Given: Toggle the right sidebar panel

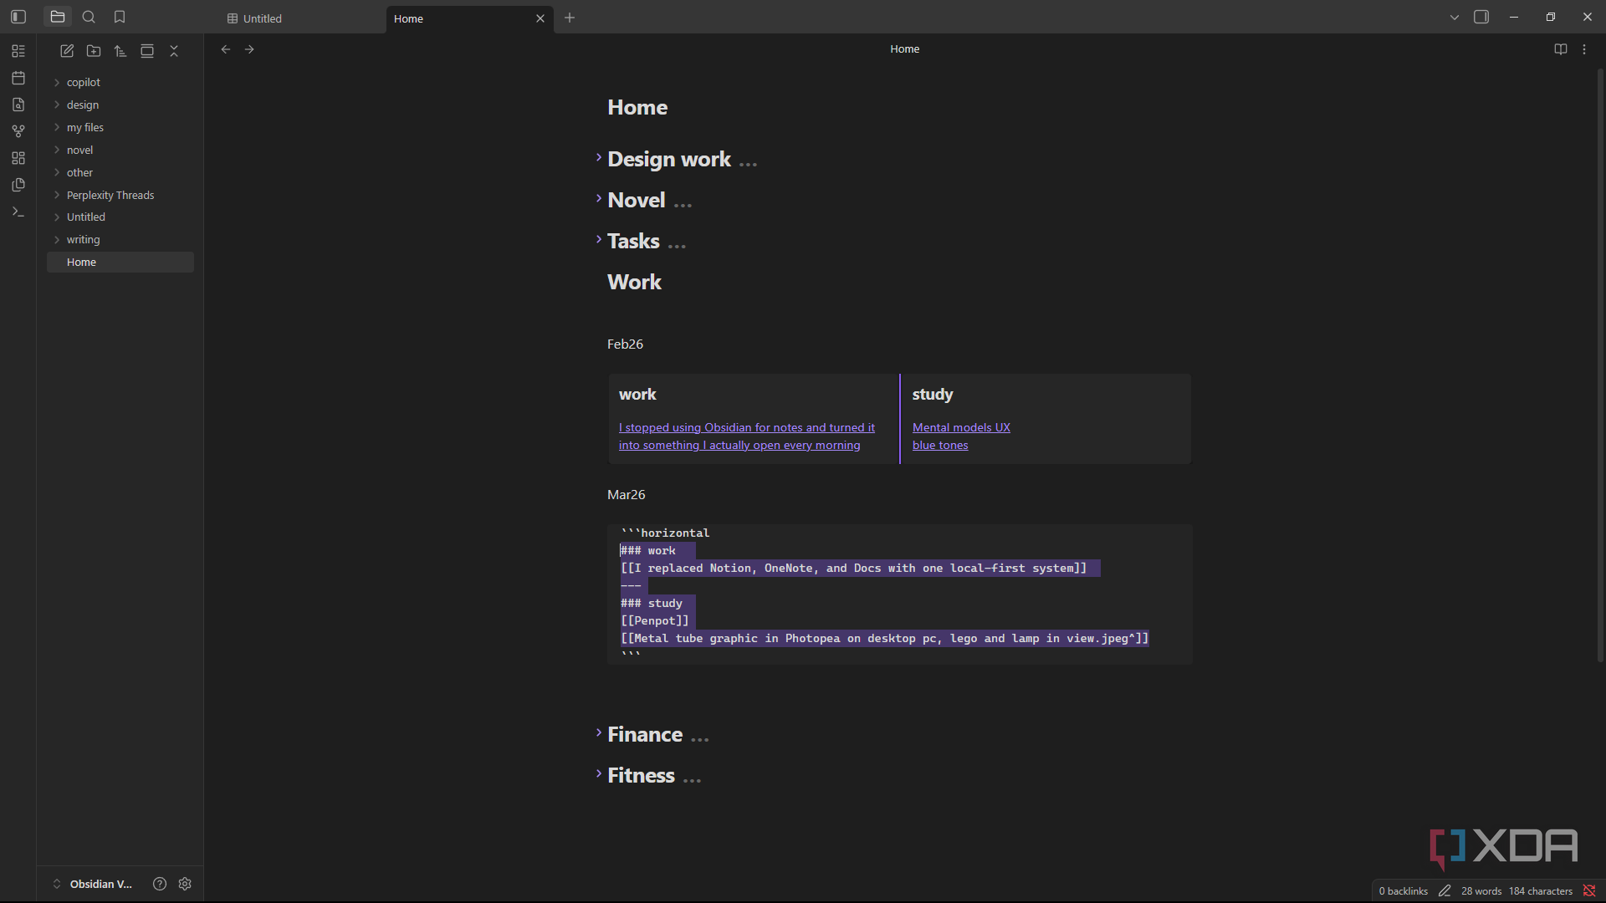Looking at the screenshot, I should pos(1481,17).
